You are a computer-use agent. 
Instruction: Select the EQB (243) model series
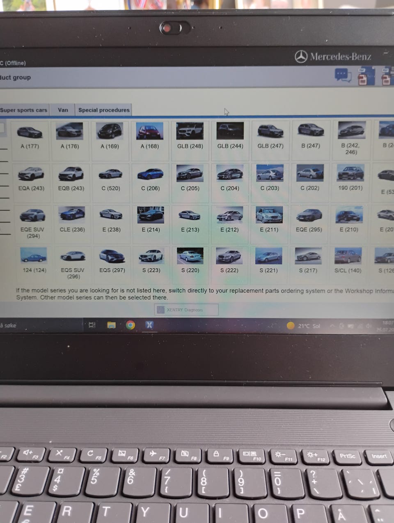click(71, 182)
